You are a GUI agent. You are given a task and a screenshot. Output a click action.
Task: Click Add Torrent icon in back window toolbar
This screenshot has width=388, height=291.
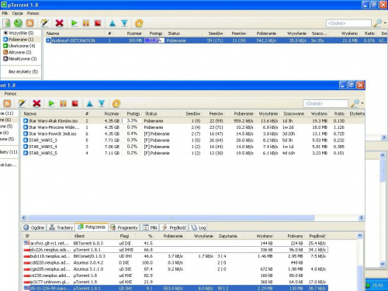click(6, 23)
